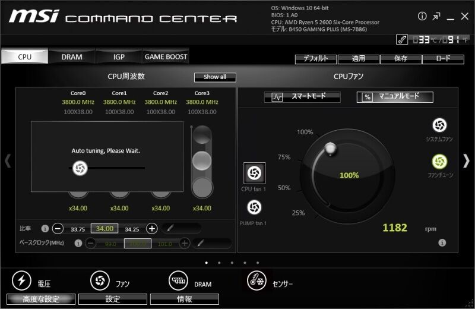Decrease ratio with minus button

(58, 228)
